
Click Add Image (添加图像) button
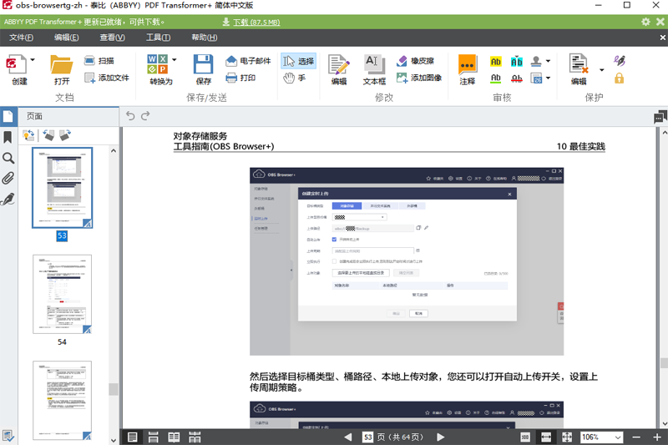coord(419,78)
